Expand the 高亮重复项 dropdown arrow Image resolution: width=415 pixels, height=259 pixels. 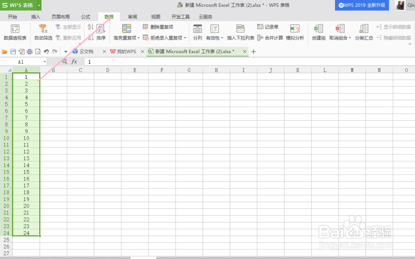click(139, 38)
